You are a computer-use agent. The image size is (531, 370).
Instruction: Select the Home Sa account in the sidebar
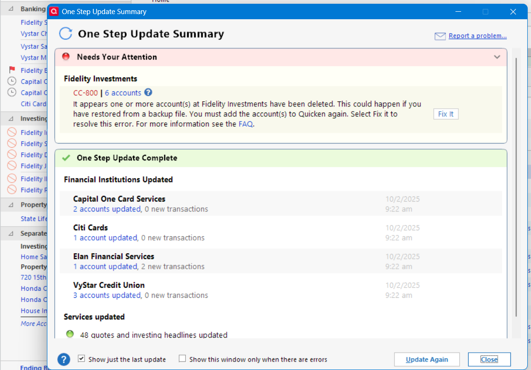click(33, 257)
